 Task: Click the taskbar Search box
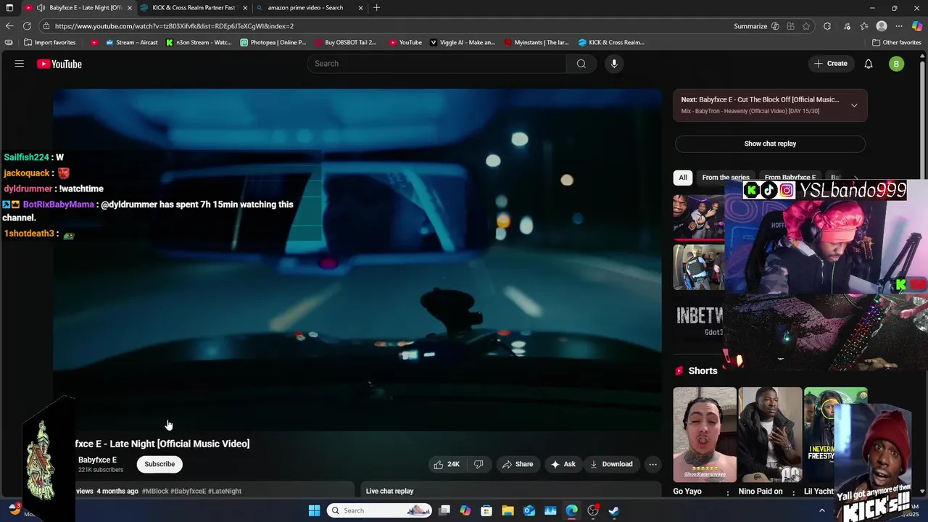(x=380, y=510)
